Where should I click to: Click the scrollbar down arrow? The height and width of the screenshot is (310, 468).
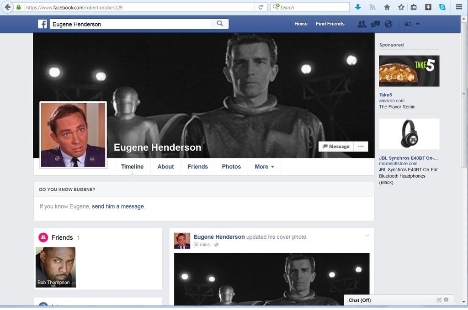coord(463,302)
